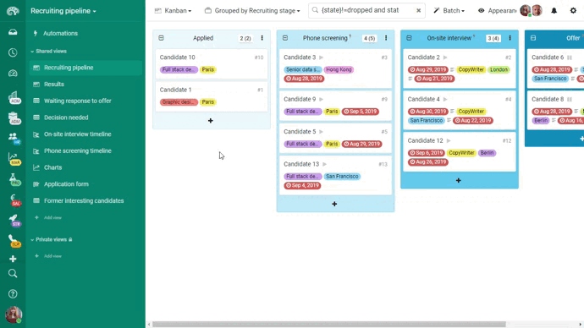The width and height of the screenshot is (584, 328).
Task: Open the Kanban view type dropdown
Action: point(174,11)
